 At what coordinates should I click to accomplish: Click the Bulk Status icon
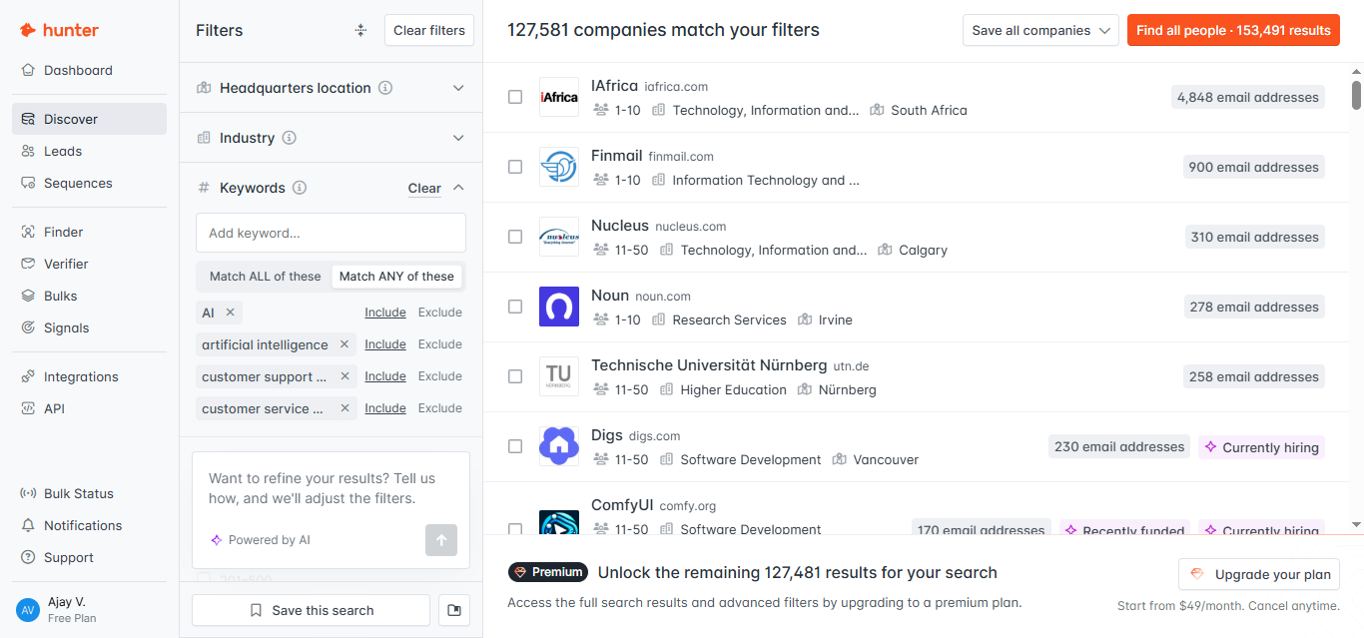(x=28, y=493)
